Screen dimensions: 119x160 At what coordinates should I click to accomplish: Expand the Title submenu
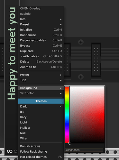point(41,80)
